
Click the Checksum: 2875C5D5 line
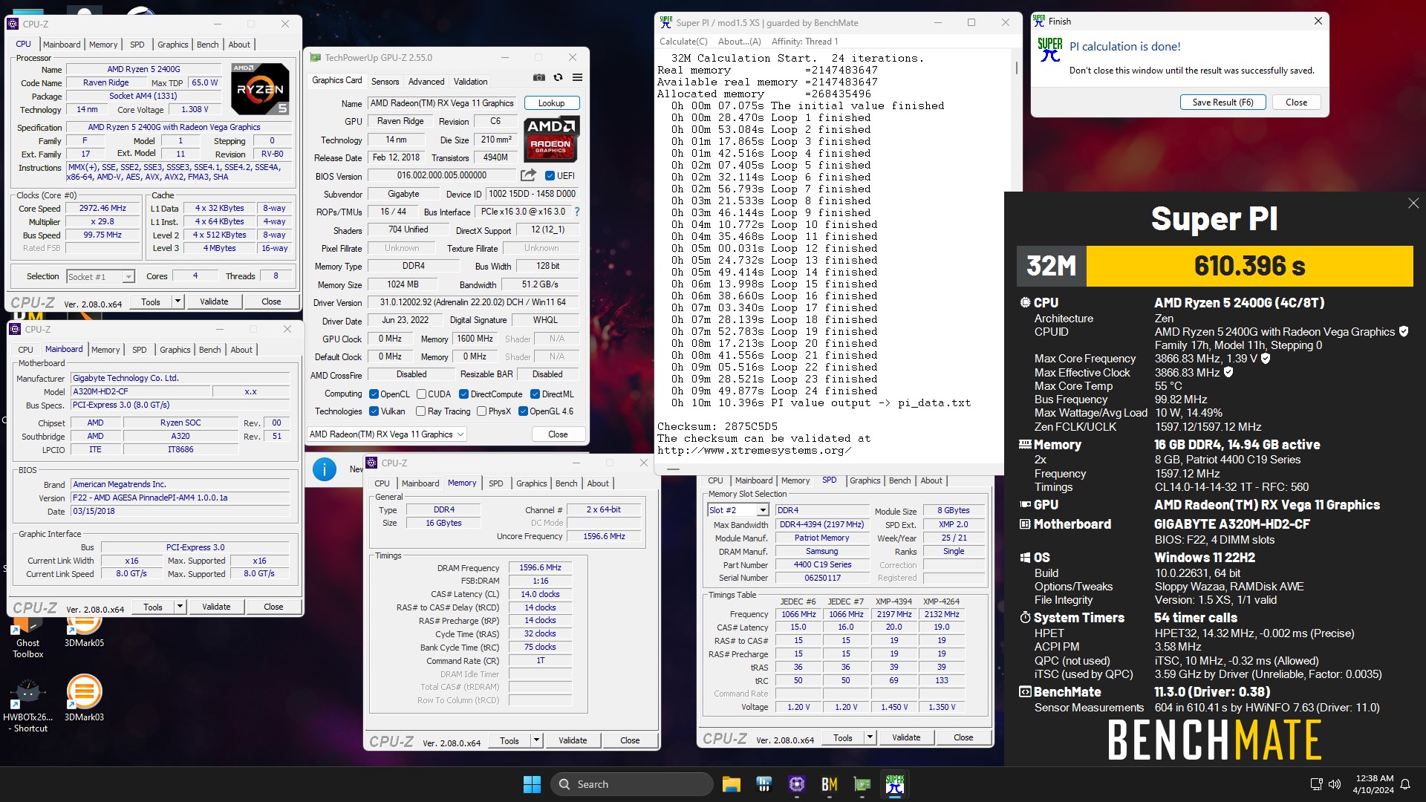(x=717, y=426)
